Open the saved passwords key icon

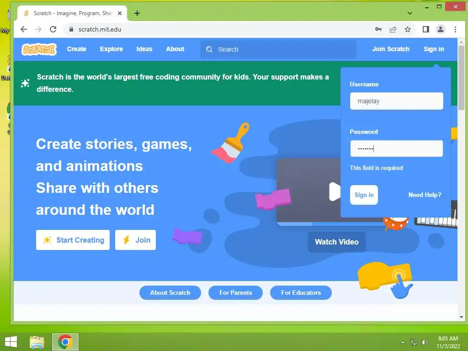click(378, 29)
